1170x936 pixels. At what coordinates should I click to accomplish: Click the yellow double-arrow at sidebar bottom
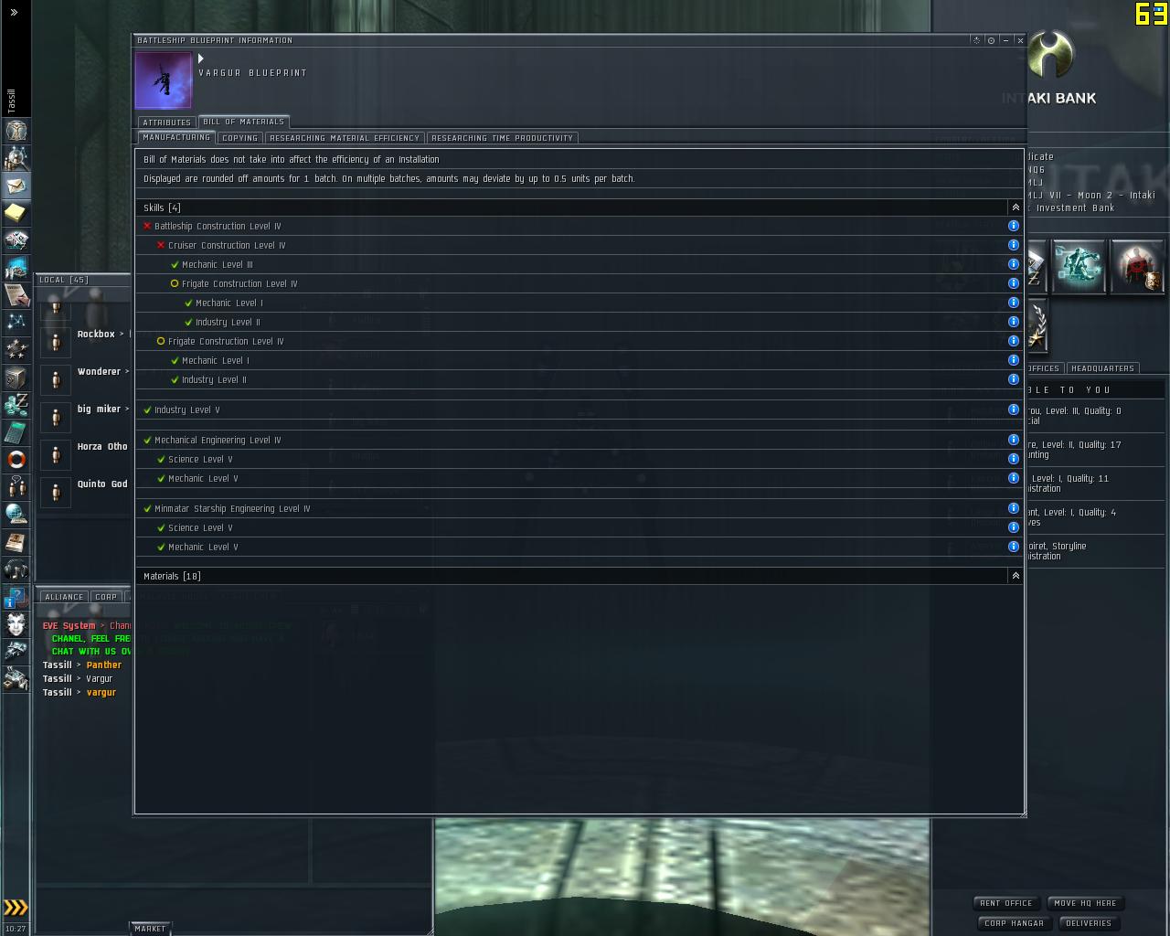coord(16,908)
